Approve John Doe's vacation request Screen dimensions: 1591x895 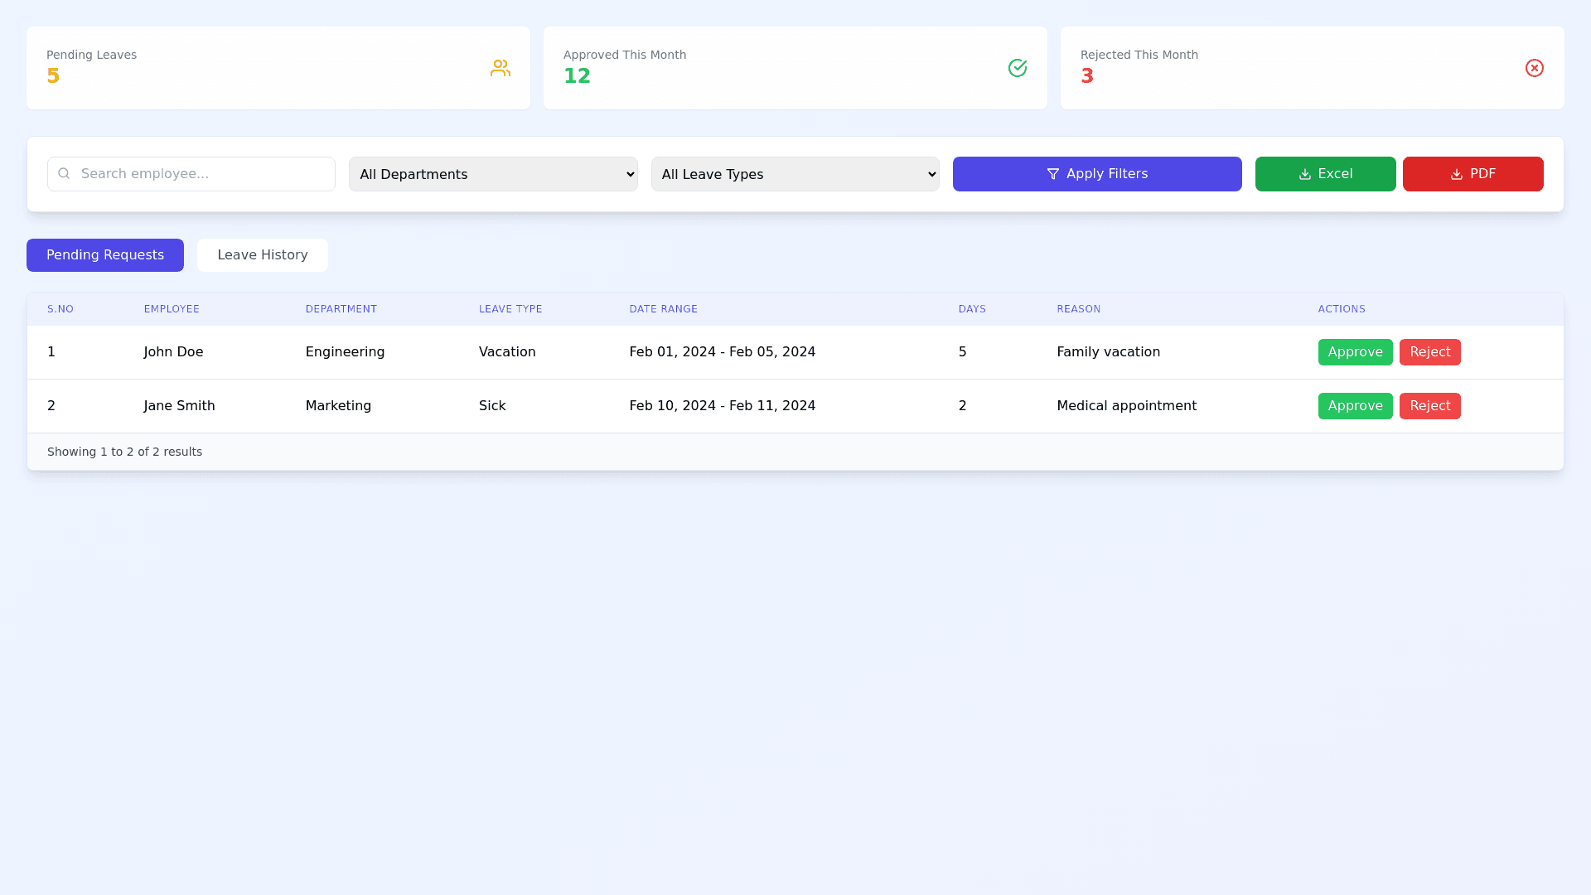[x=1355, y=352]
